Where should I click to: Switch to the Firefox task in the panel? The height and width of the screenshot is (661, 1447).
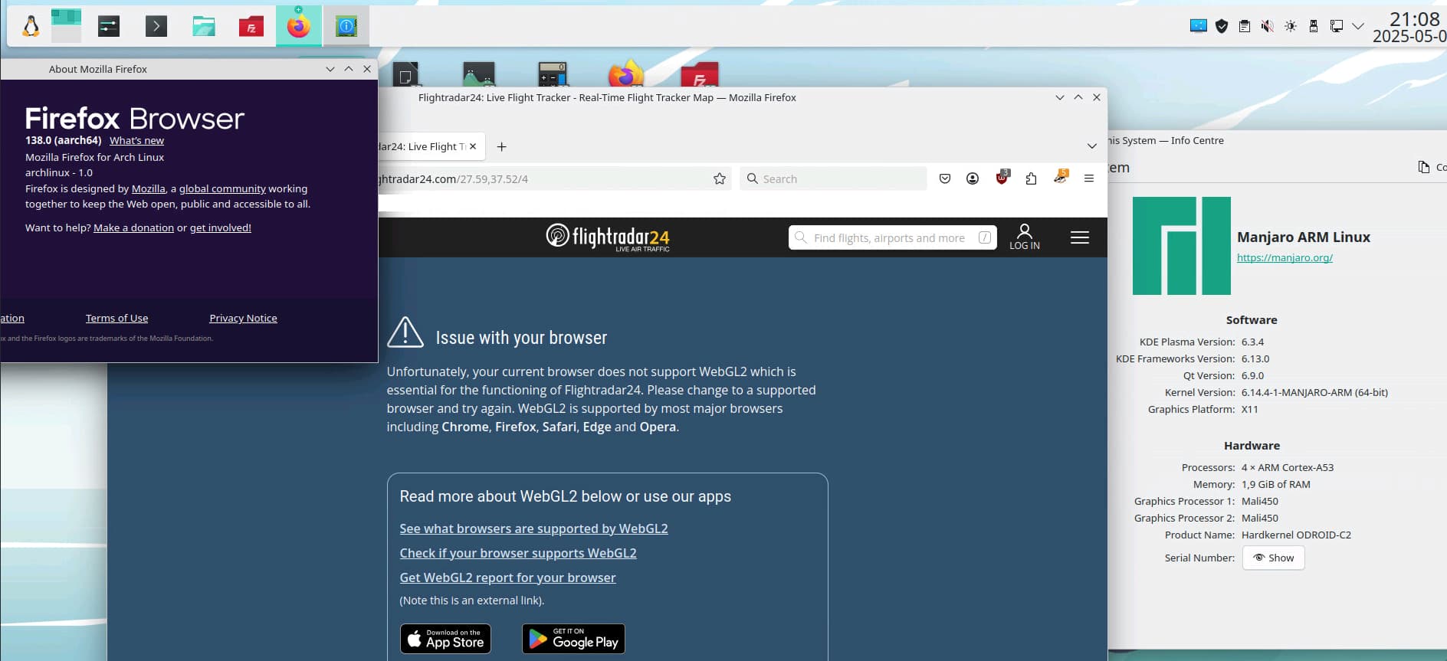tap(299, 26)
